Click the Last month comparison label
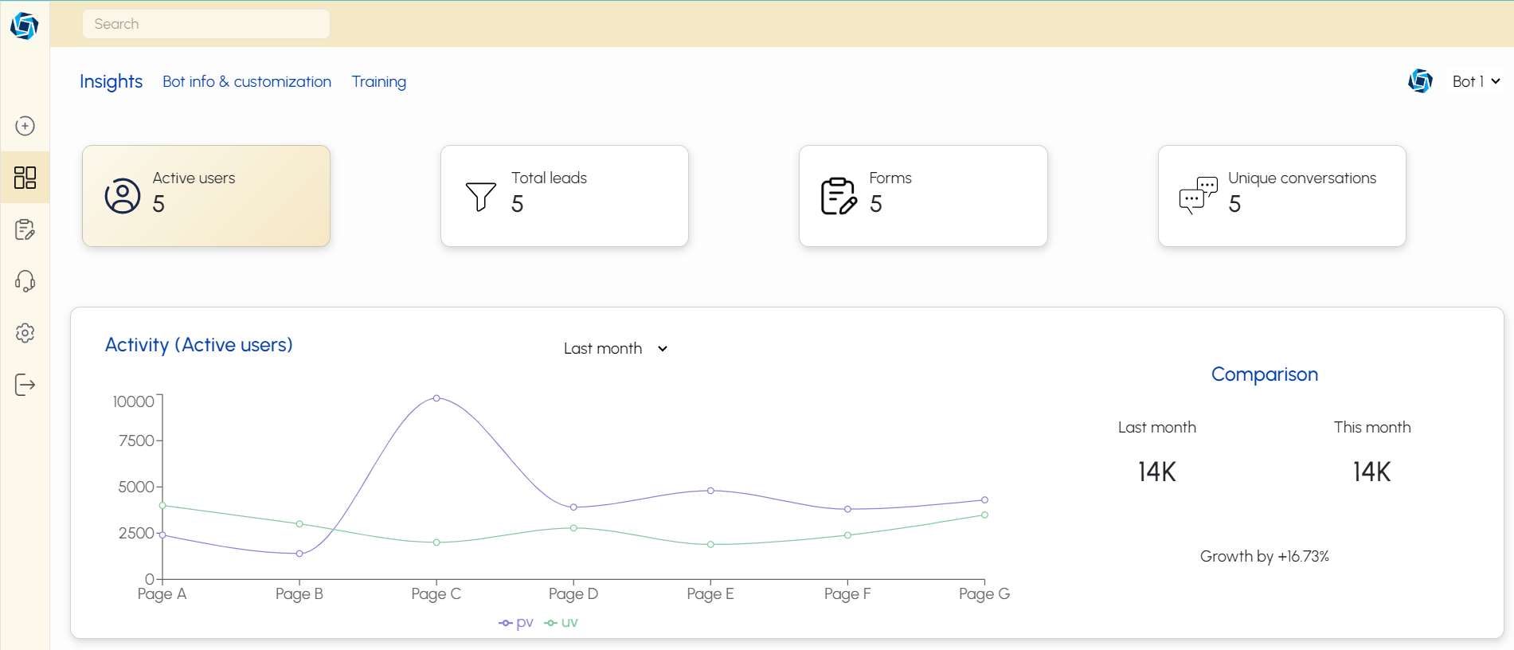Viewport: 1514px width, 650px height. click(1157, 428)
